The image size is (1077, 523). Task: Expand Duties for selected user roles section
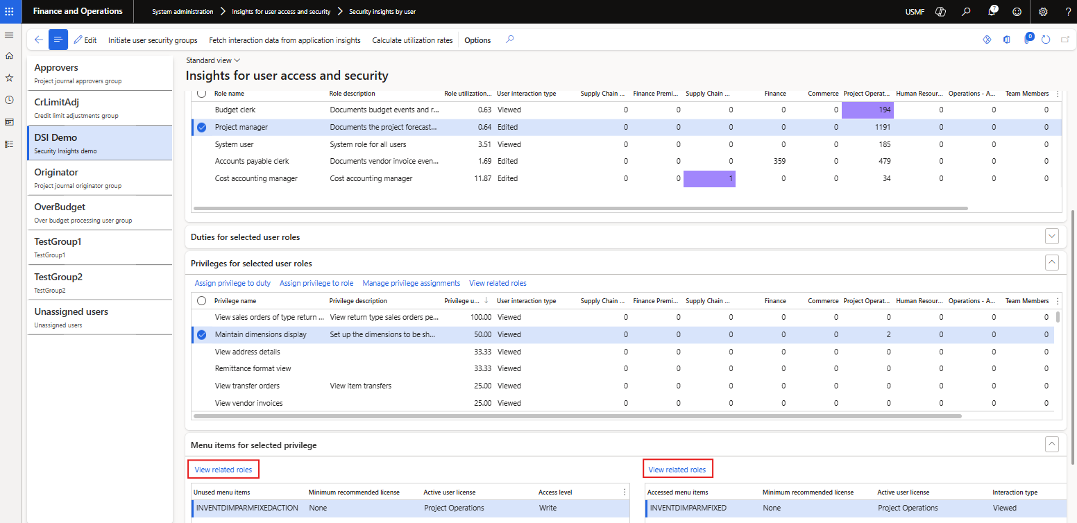(1052, 237)
